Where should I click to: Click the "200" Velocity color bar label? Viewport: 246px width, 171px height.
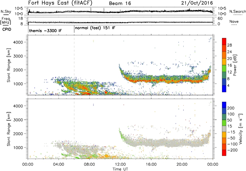[x=231, y=108]
